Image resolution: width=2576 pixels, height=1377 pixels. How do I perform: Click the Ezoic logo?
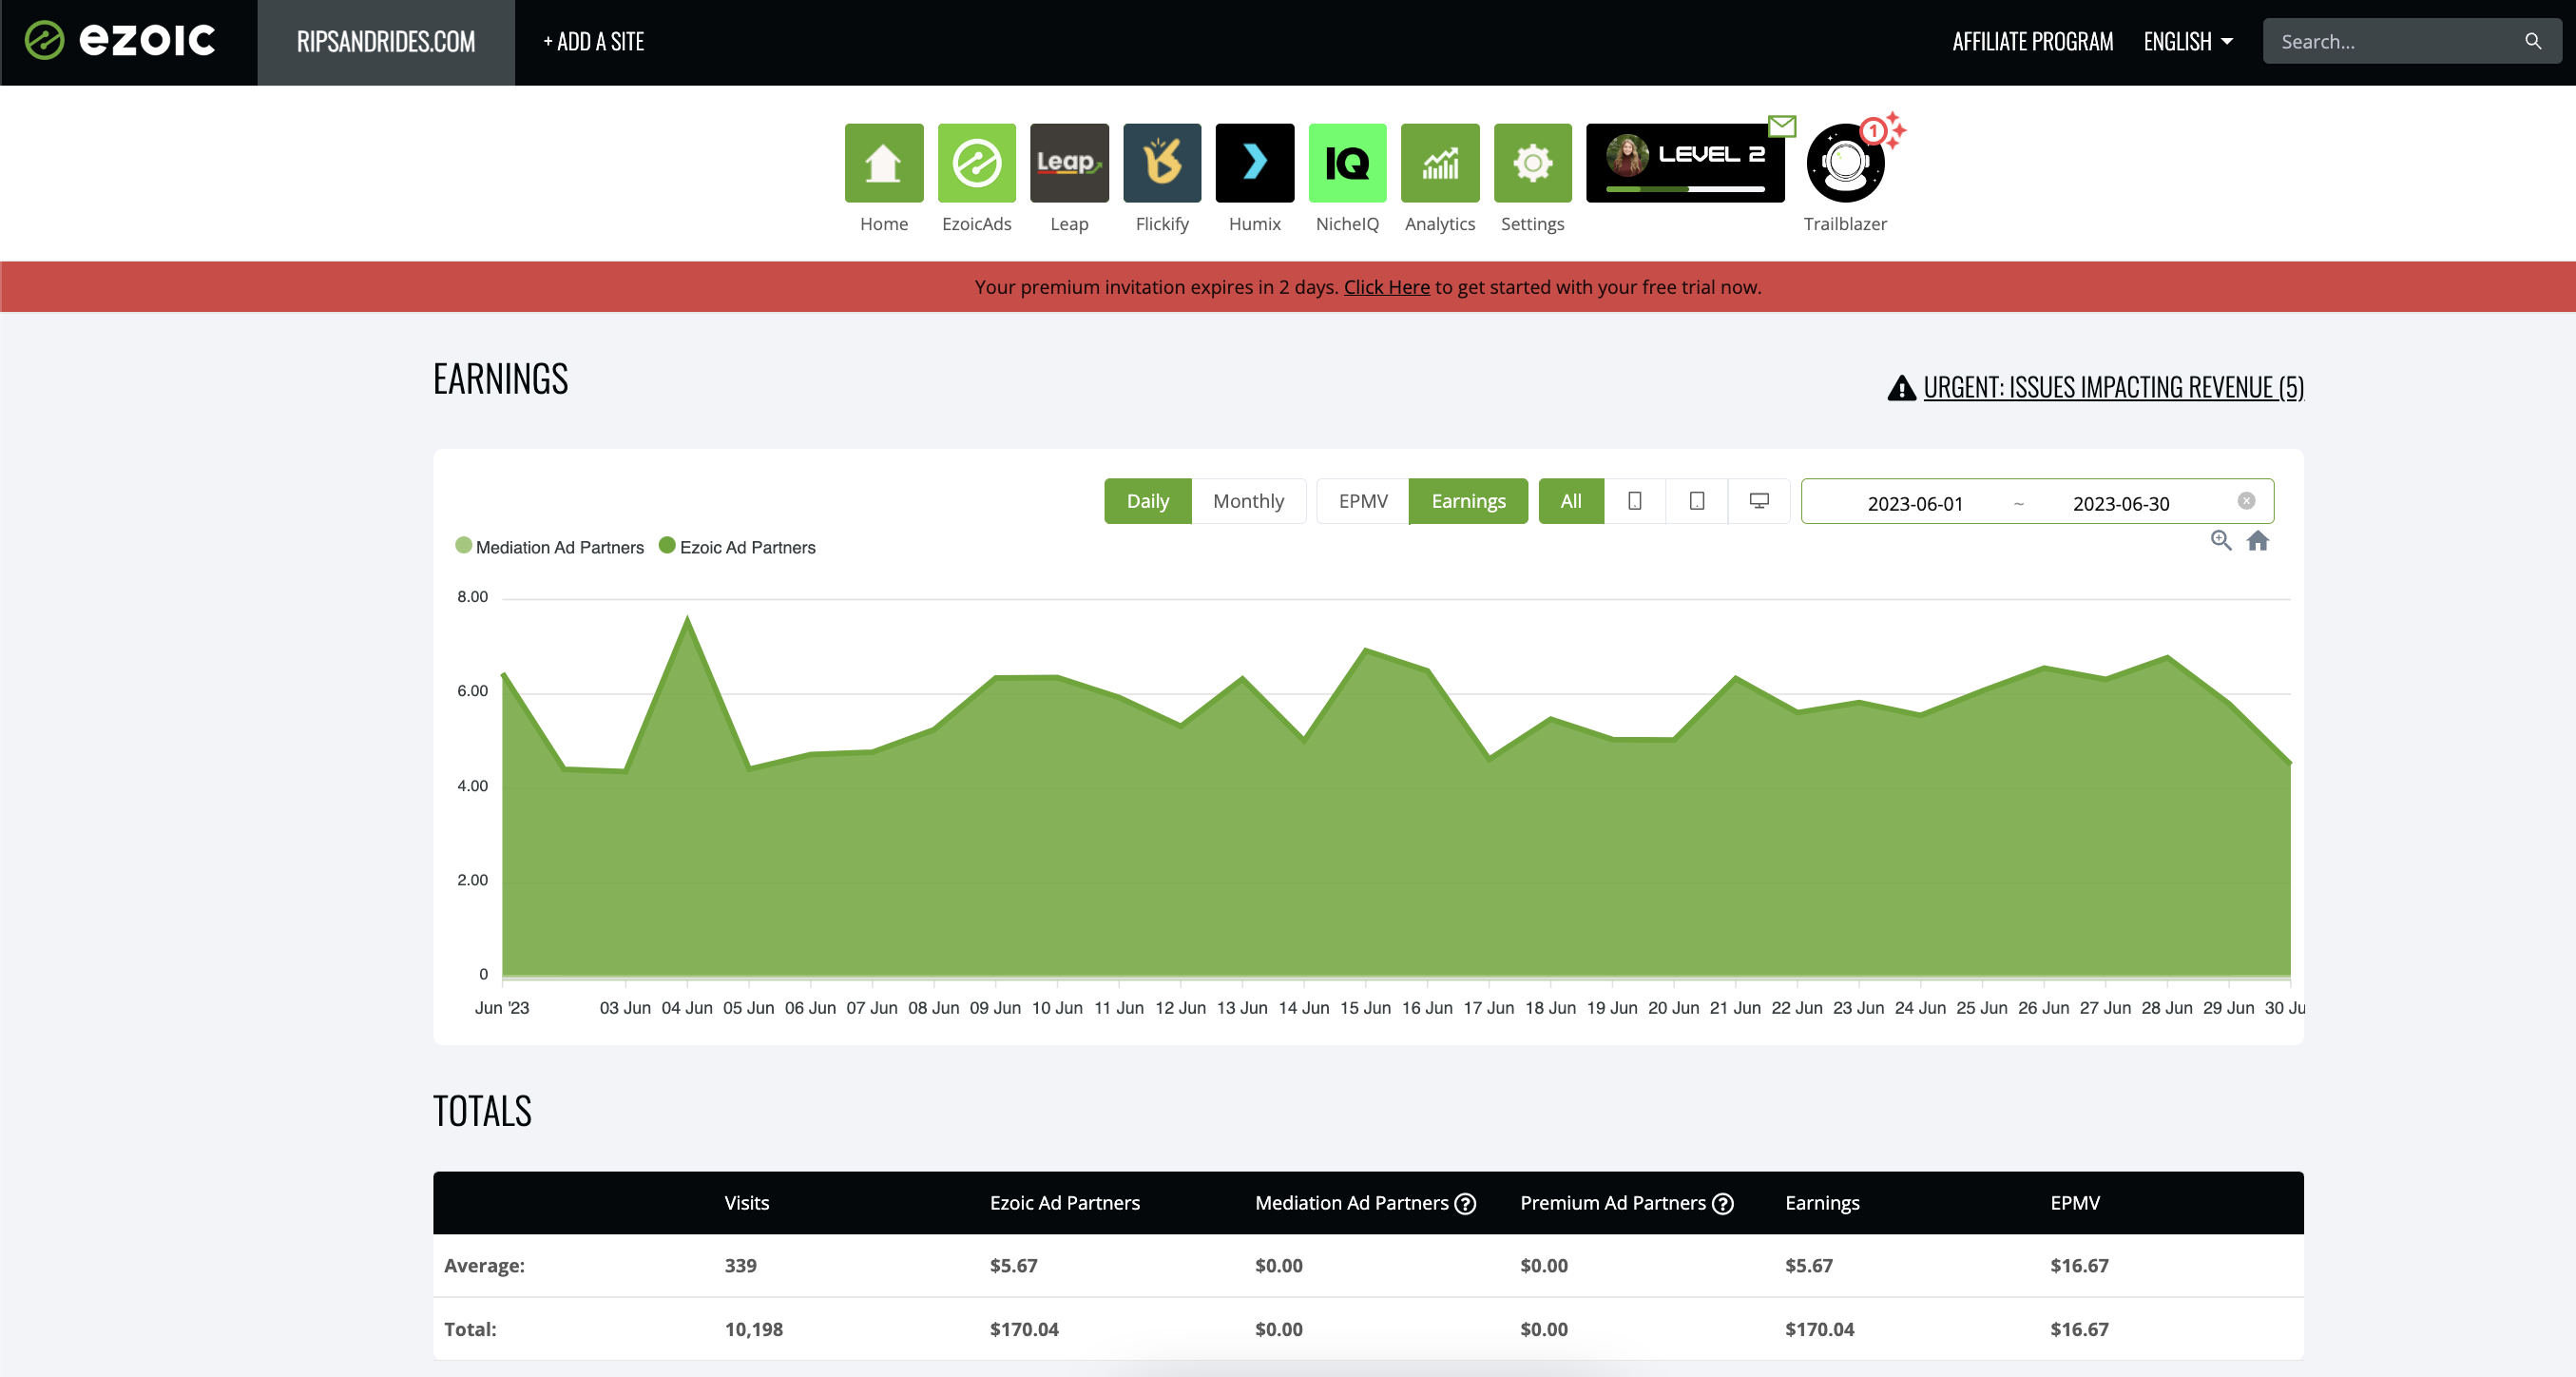tap(120, 41)
